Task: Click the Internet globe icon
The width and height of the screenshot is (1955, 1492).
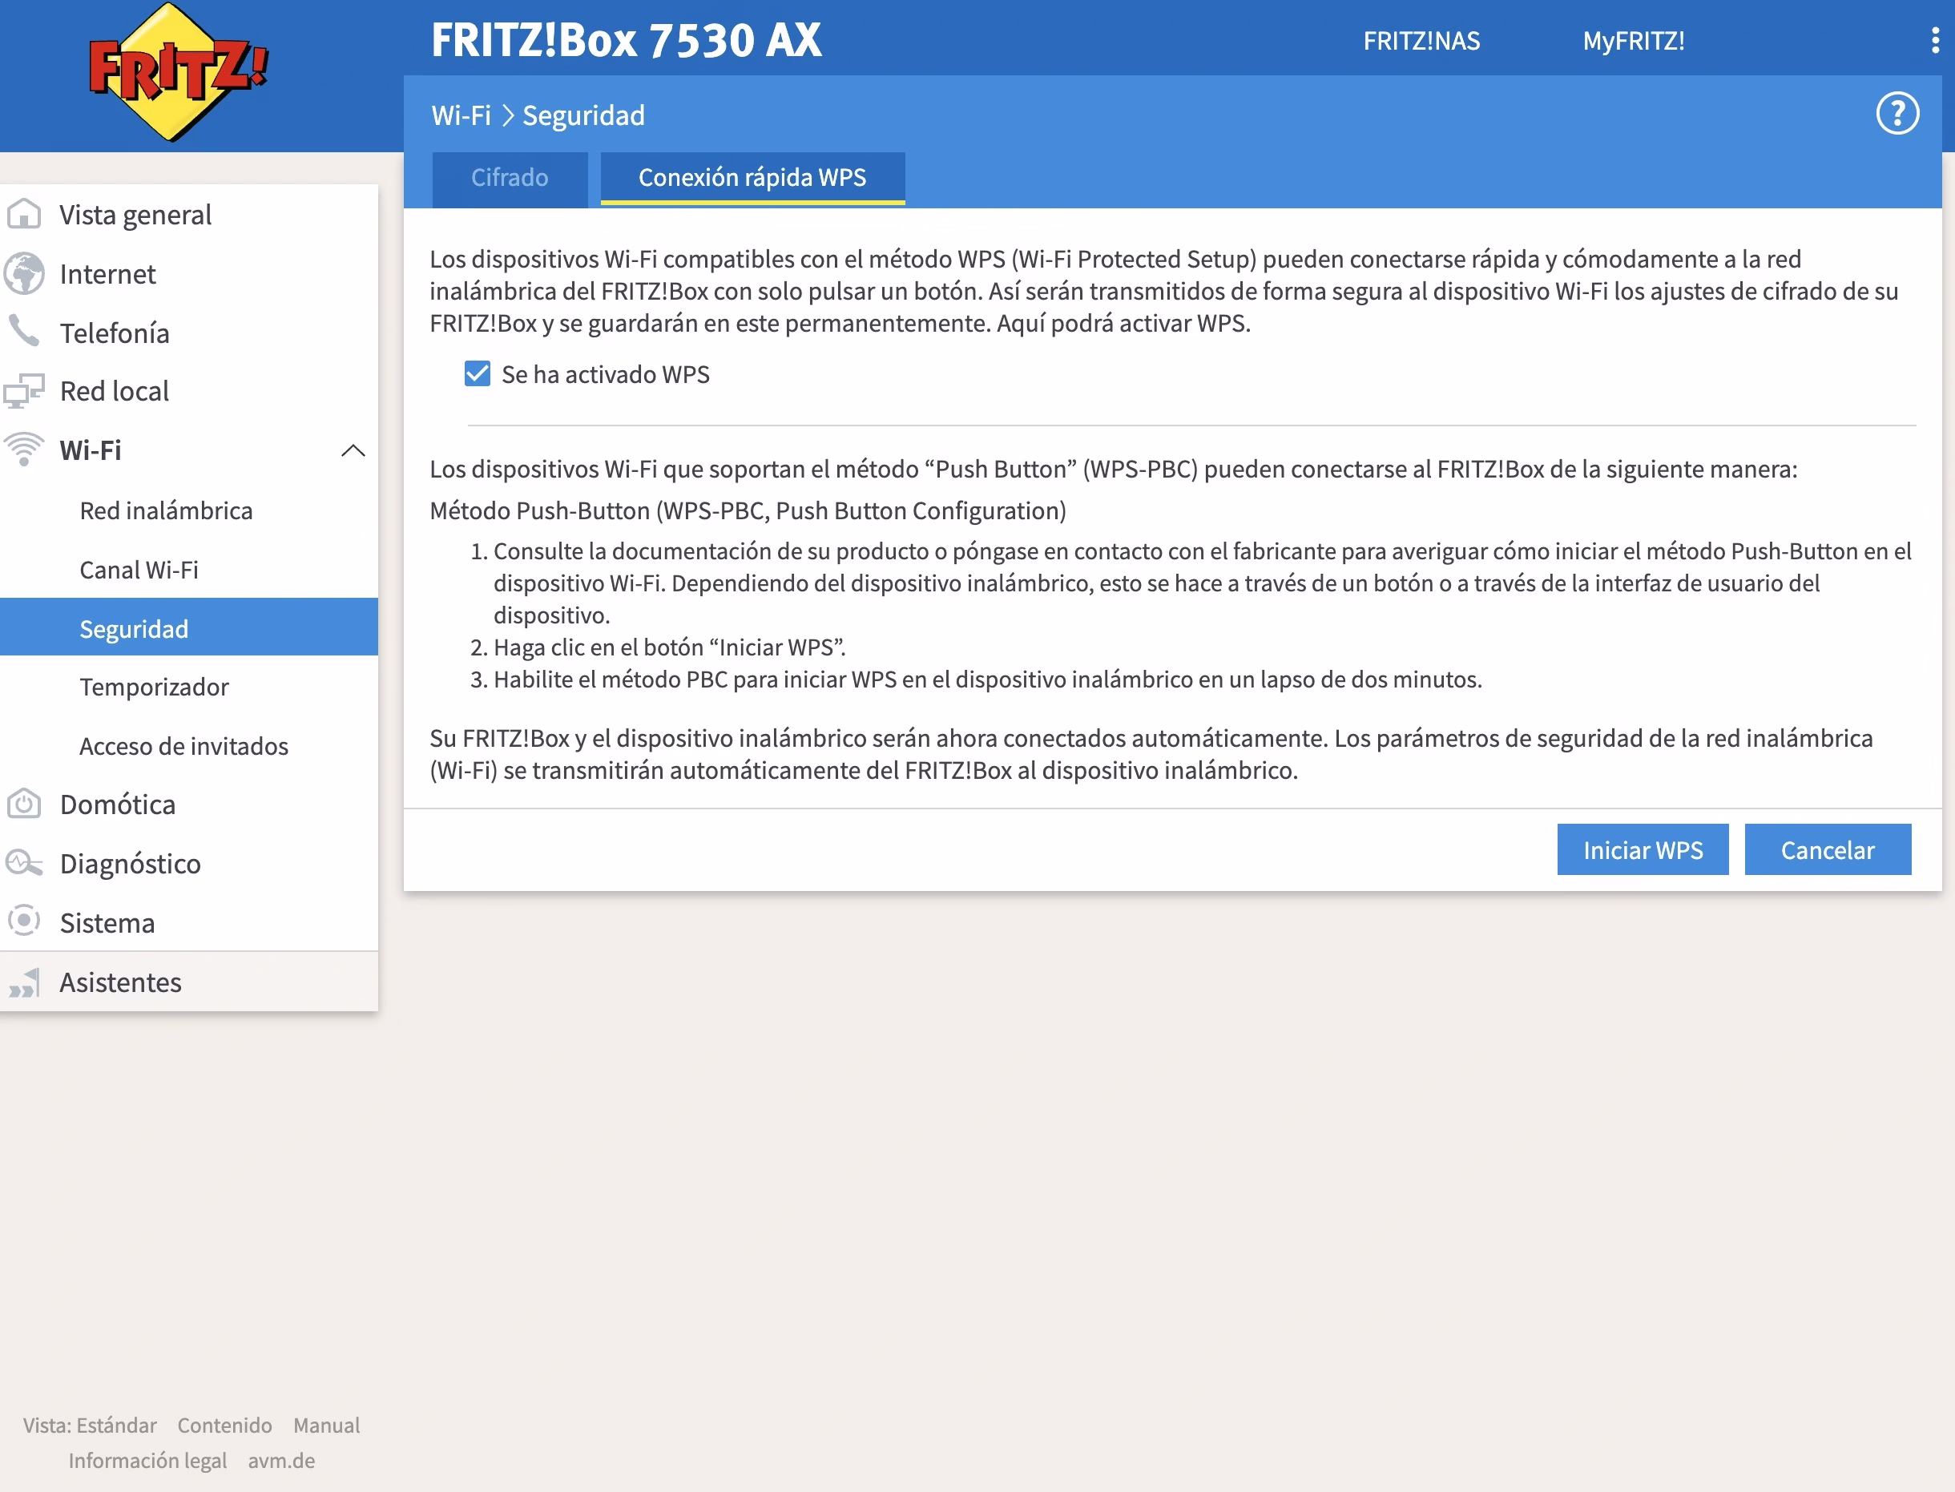Action: pyautogui.click(x=24, y=273)
